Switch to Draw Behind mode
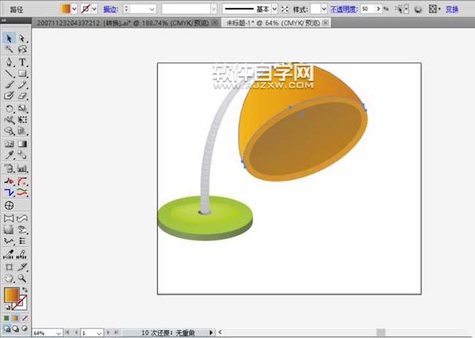475x338 pixels. pos(15,329)
